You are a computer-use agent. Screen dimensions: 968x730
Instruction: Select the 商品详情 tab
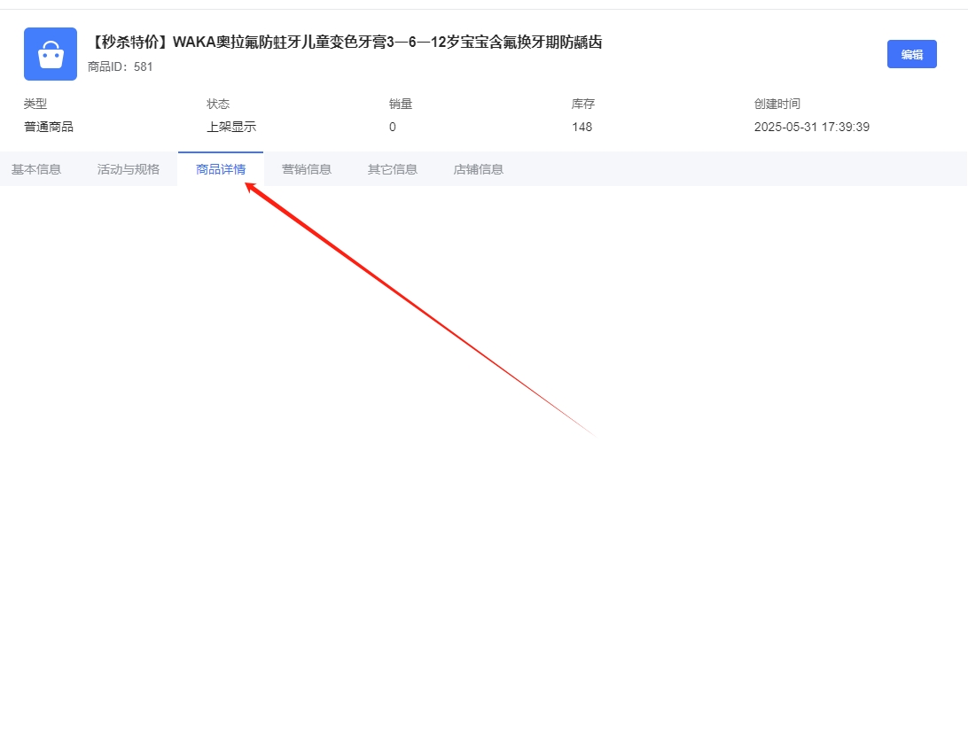pos(221,169)
